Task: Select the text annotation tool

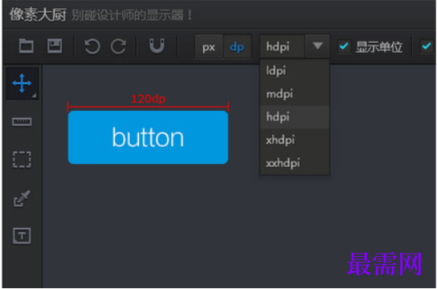Action: point(22,236)
